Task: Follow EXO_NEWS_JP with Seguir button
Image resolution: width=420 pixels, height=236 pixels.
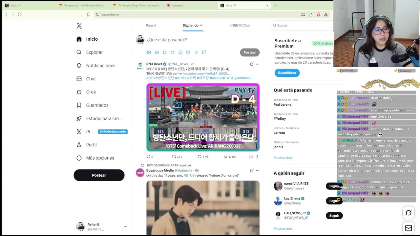Action: coord(334,216)
